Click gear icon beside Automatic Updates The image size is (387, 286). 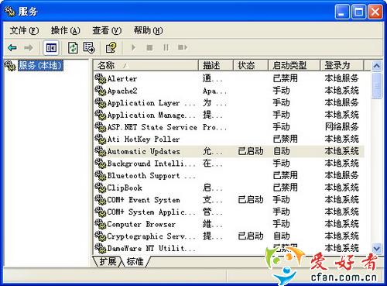pyautogui.click(x=101, y=151)
